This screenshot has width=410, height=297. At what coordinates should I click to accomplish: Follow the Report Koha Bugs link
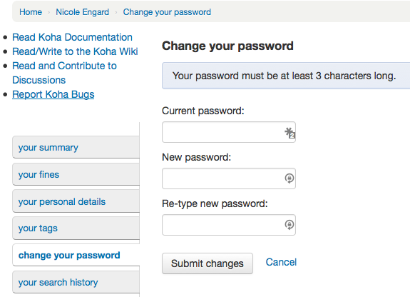coord(53,94)
